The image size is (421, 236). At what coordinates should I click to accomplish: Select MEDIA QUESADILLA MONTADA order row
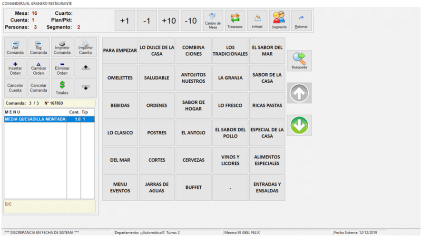click(35, 119)
